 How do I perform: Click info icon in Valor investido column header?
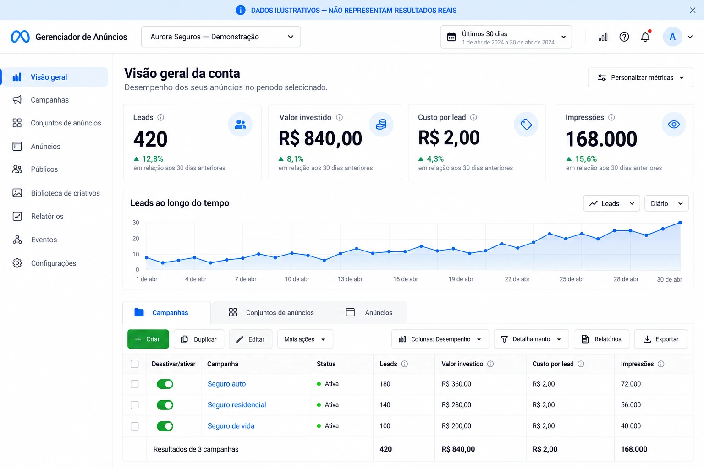click(490, 364)
